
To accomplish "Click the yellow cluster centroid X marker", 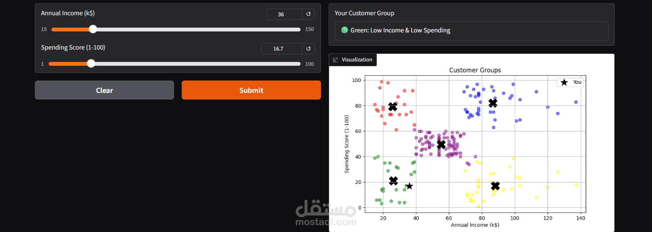I will click(x=495, y=186).
